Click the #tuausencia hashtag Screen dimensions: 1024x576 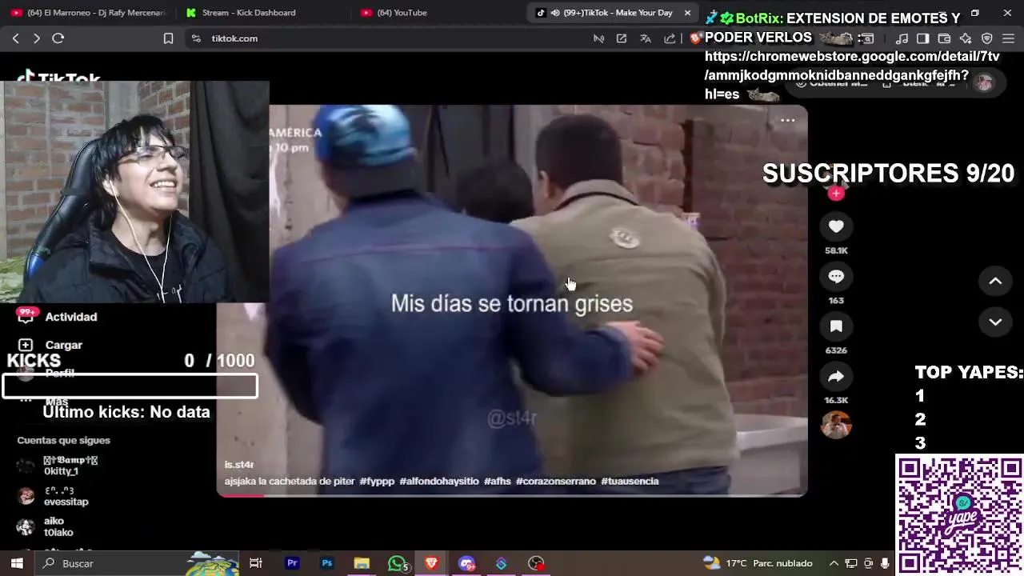pyautogui.click(x=630, y=481)
